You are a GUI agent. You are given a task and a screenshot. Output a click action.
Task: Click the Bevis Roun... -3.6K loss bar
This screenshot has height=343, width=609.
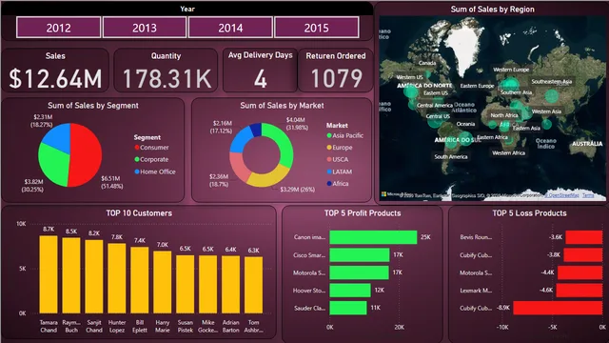[x=584, y=237]
